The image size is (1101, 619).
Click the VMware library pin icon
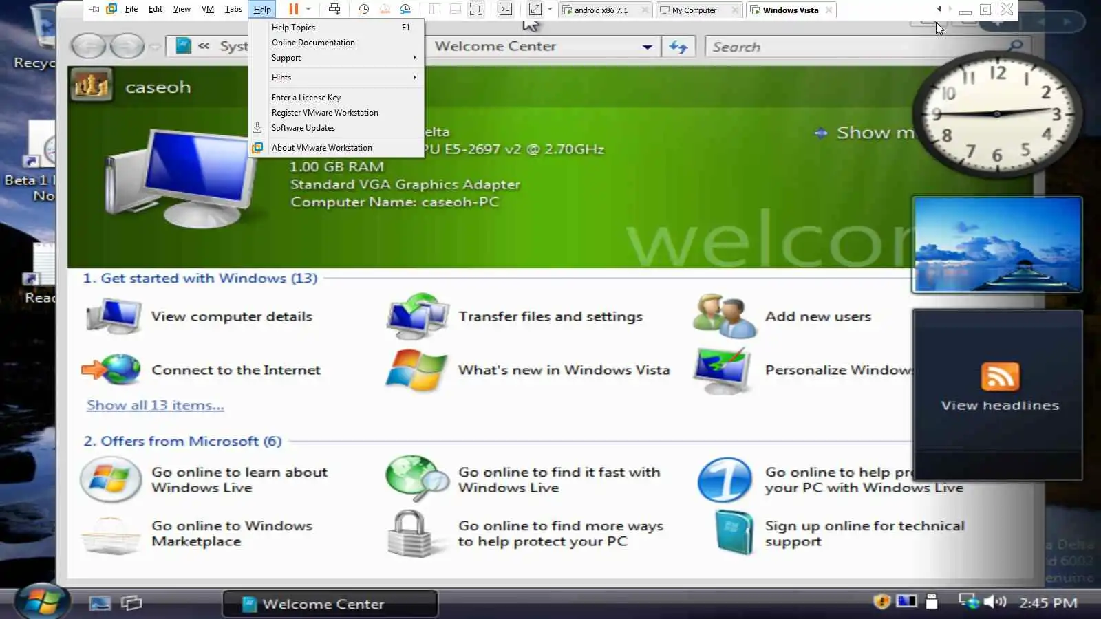[94, 10]
